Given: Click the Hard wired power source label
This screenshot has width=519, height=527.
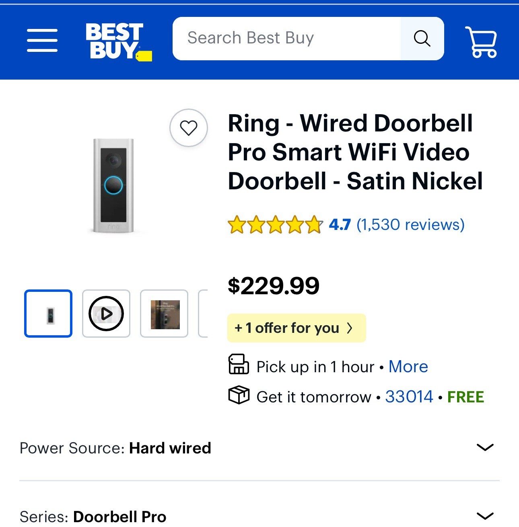Looking at the screenshot, I should point(169,448).
